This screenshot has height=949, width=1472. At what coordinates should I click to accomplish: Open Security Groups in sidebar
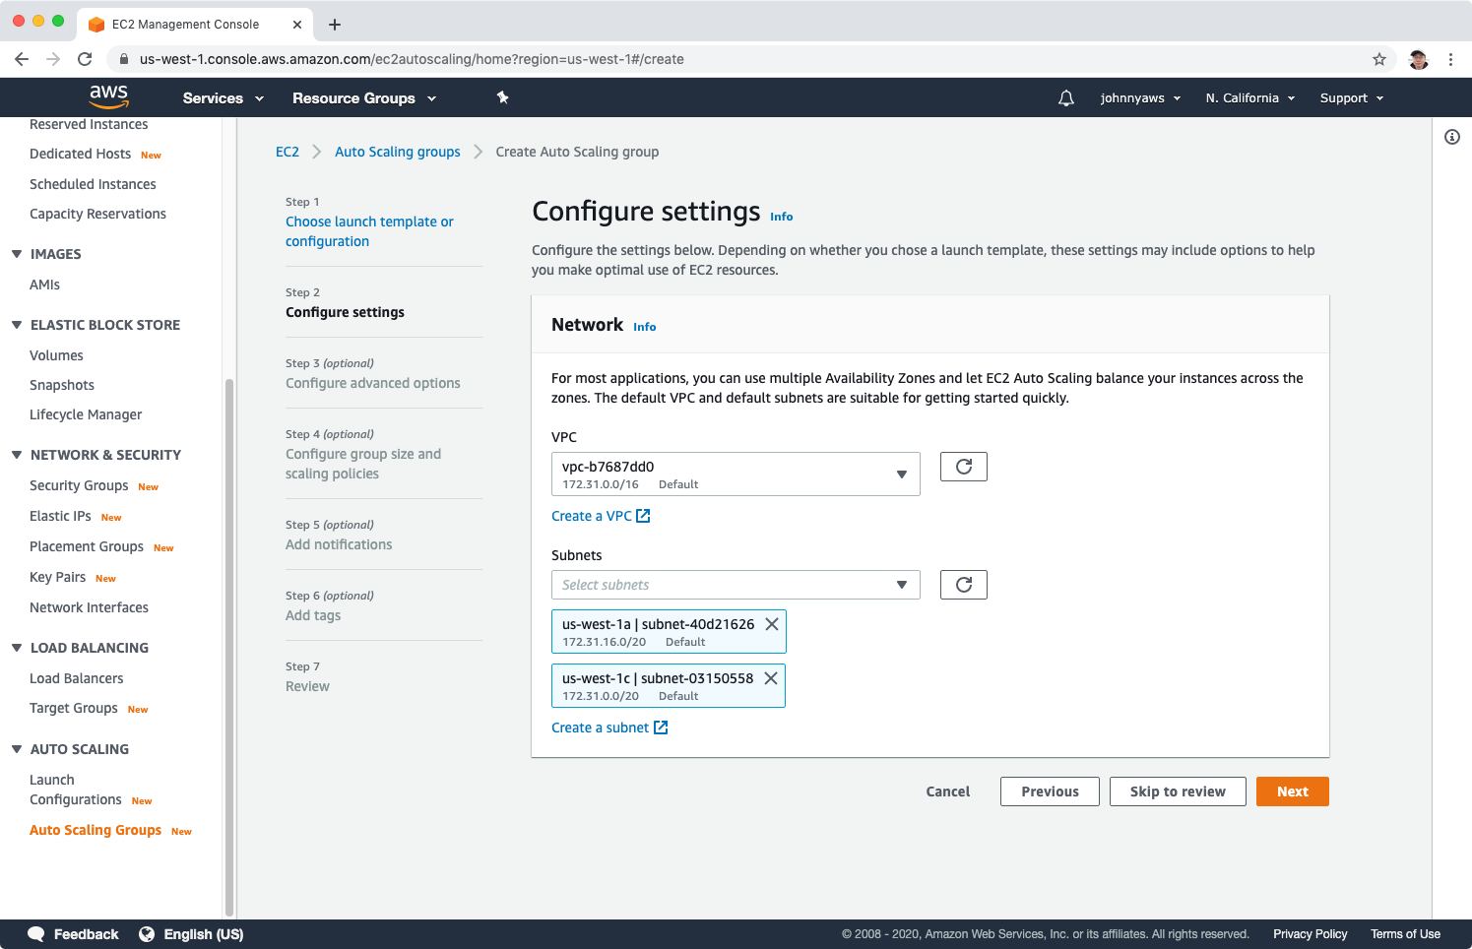click(x=79, y=485)
